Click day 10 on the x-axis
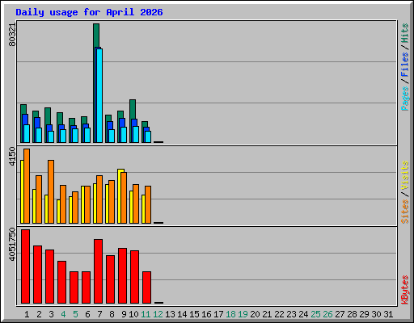Image resolution: width=414 pixels, height=323 pixels. (x=133, y=314)
